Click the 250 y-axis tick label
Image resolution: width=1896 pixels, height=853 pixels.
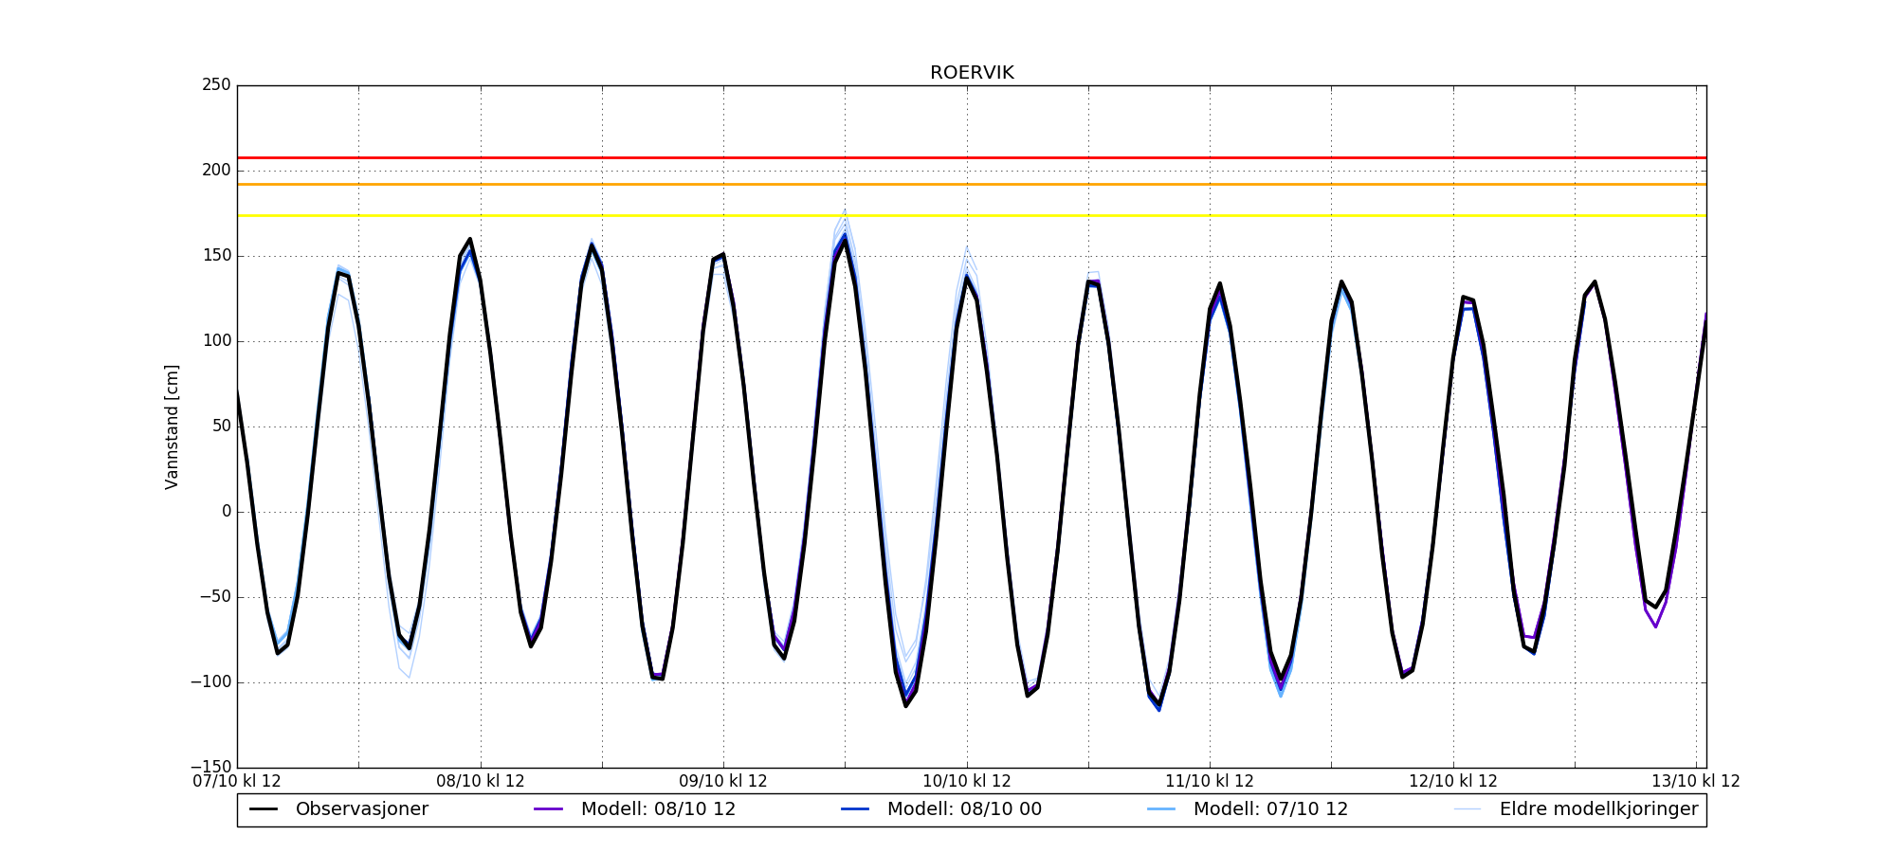(x=216, y=85)
